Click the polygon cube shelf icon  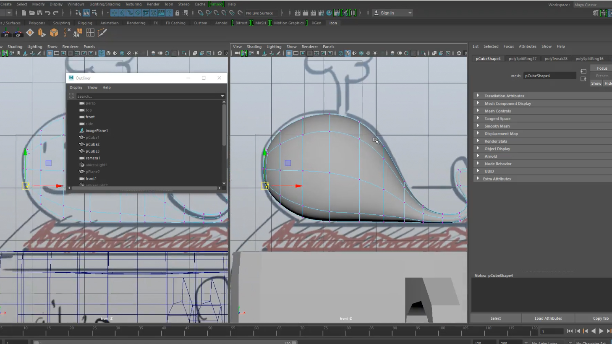[x=54, y=33]
